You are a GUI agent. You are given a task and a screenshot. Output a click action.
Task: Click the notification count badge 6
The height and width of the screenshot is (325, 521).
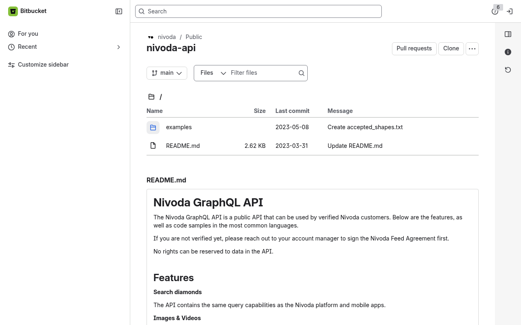[498, 7]
